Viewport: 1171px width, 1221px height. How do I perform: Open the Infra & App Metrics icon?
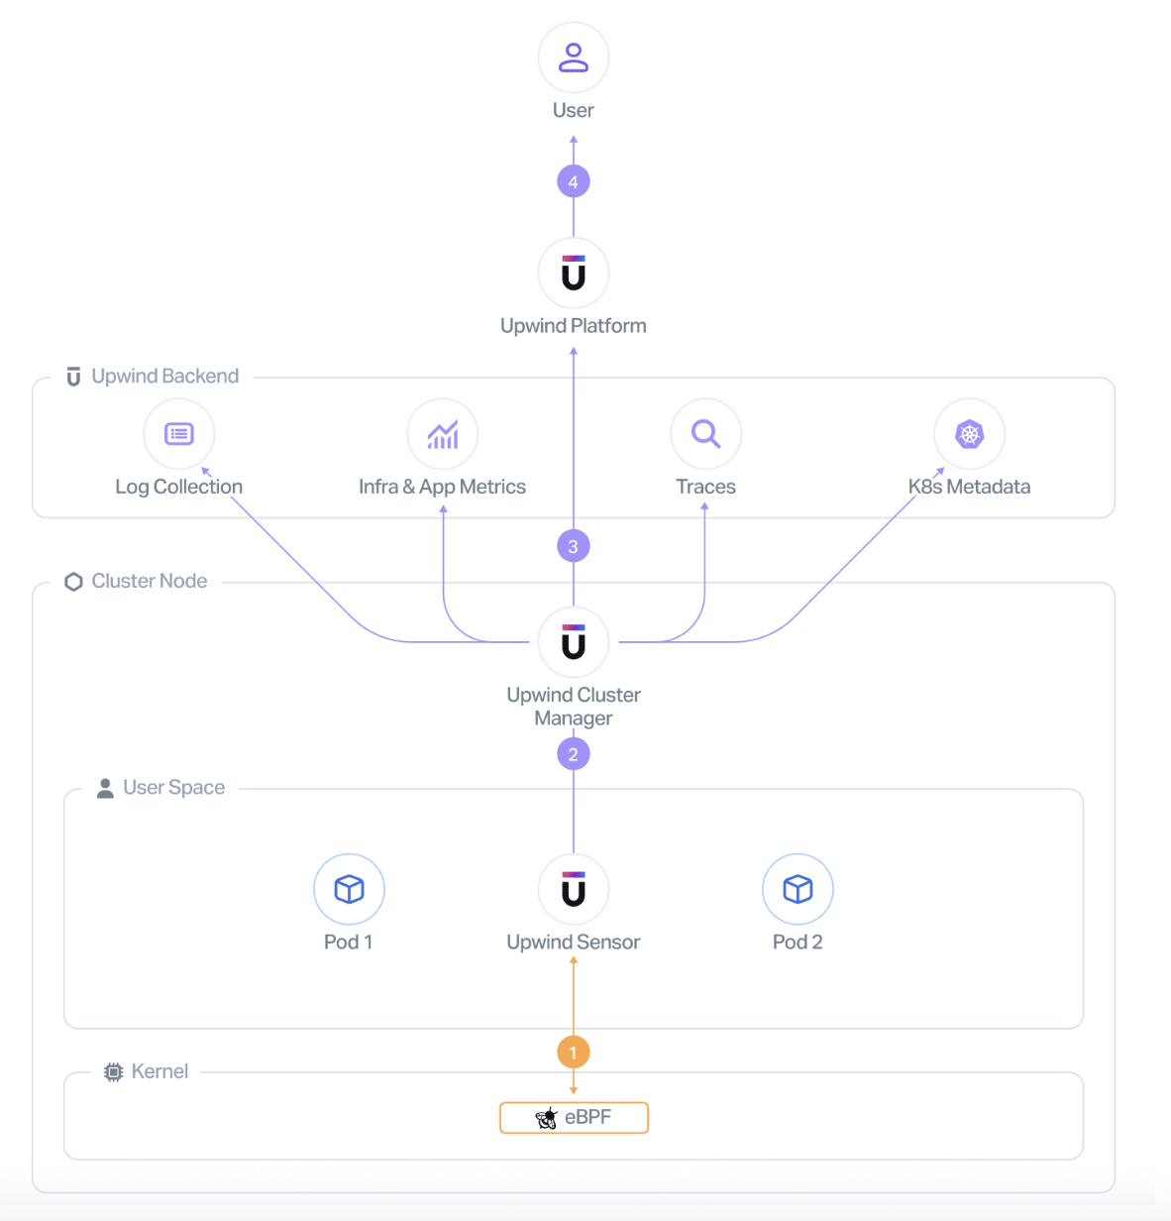click(x=443, y=434)
